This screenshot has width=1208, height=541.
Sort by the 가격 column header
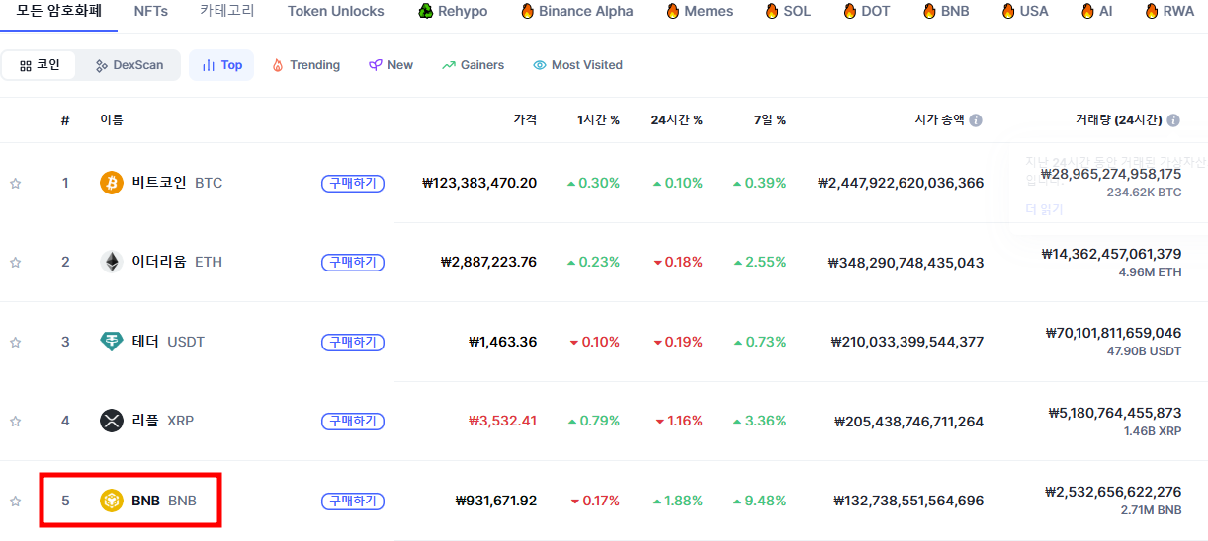pyautogui.click(x=525, y=120)
